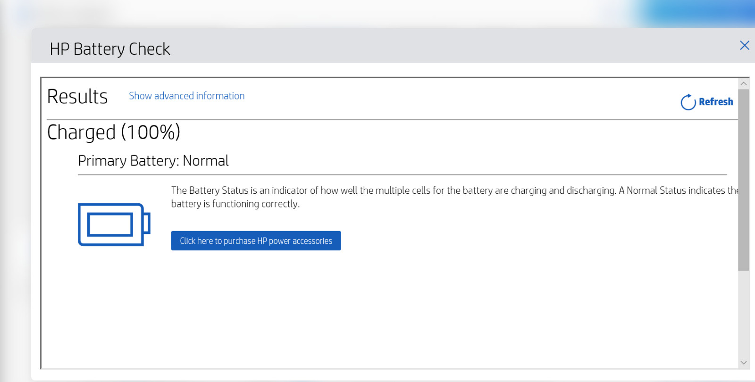
Task: Click the Charged (100%) status text
Action: coord(114,133)
